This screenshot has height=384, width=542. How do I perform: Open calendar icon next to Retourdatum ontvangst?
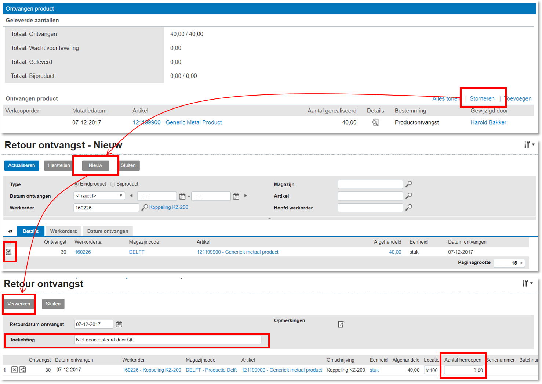119,324
